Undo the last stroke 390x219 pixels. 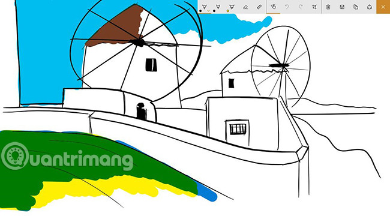click(287, 7)
